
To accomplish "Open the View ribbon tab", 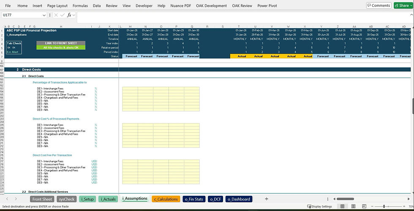I will tap(127, 5).
